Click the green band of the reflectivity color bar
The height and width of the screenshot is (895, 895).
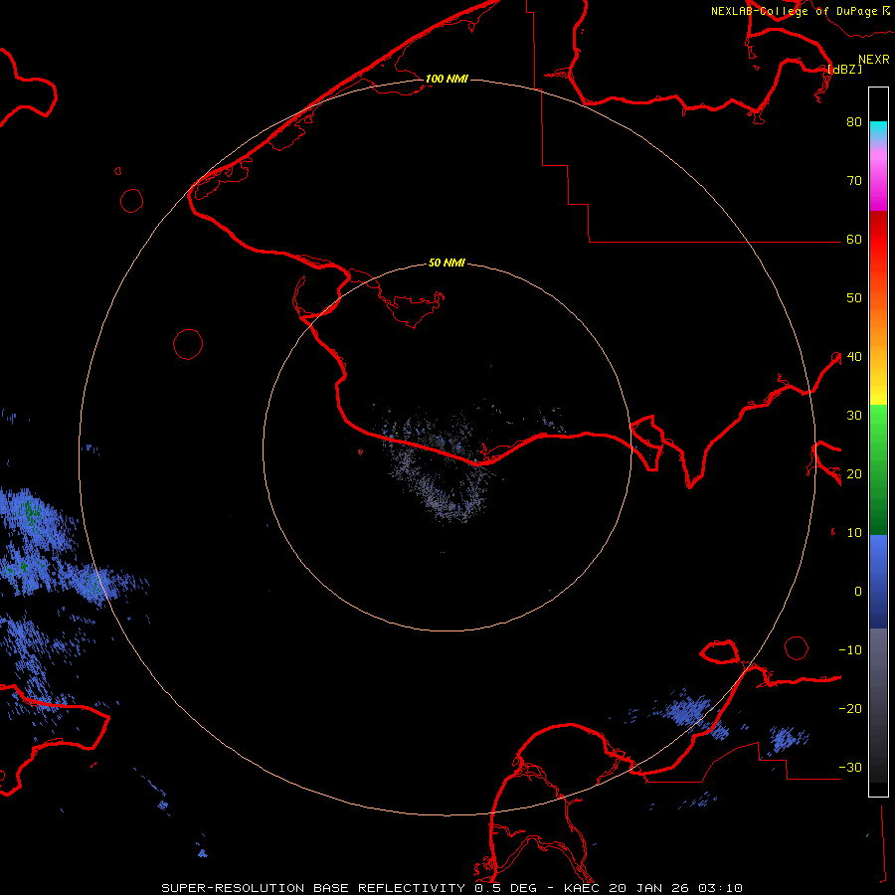click(x=878, y=469)
